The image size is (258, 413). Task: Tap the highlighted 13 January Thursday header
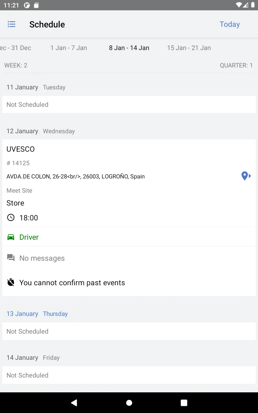point(37,314)
